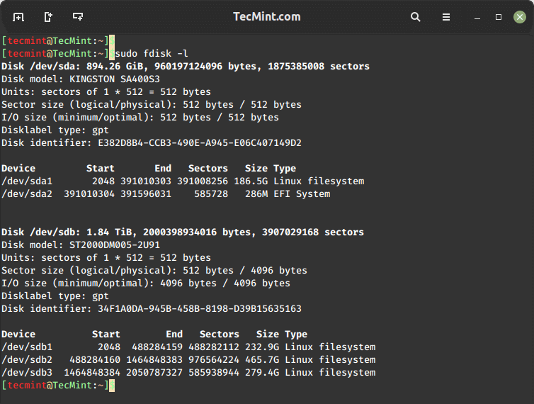
Task: Click the 'sudo fdisk -l' command text
Action: pyautogui.click(x=151, y=53)
